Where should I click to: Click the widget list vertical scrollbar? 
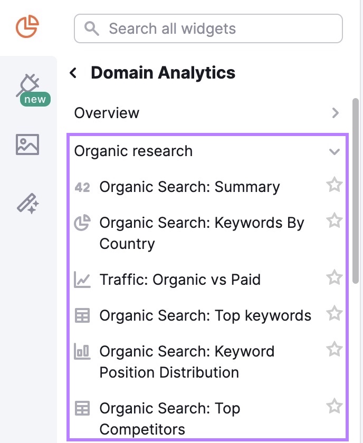(356, 191)
